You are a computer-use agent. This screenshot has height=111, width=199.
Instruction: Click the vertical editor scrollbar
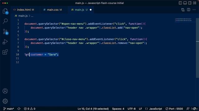(x=197, y=48)
